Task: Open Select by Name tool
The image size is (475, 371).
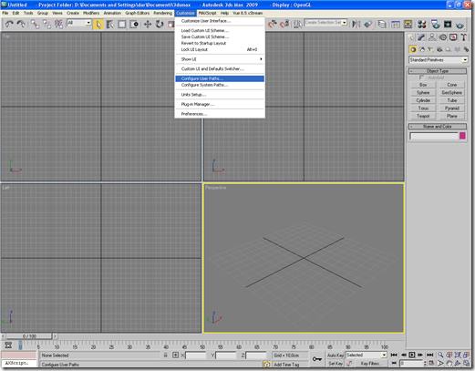Action: tap(110, 24)
